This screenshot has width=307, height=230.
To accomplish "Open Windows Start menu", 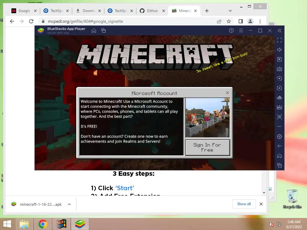I will 7,224.
